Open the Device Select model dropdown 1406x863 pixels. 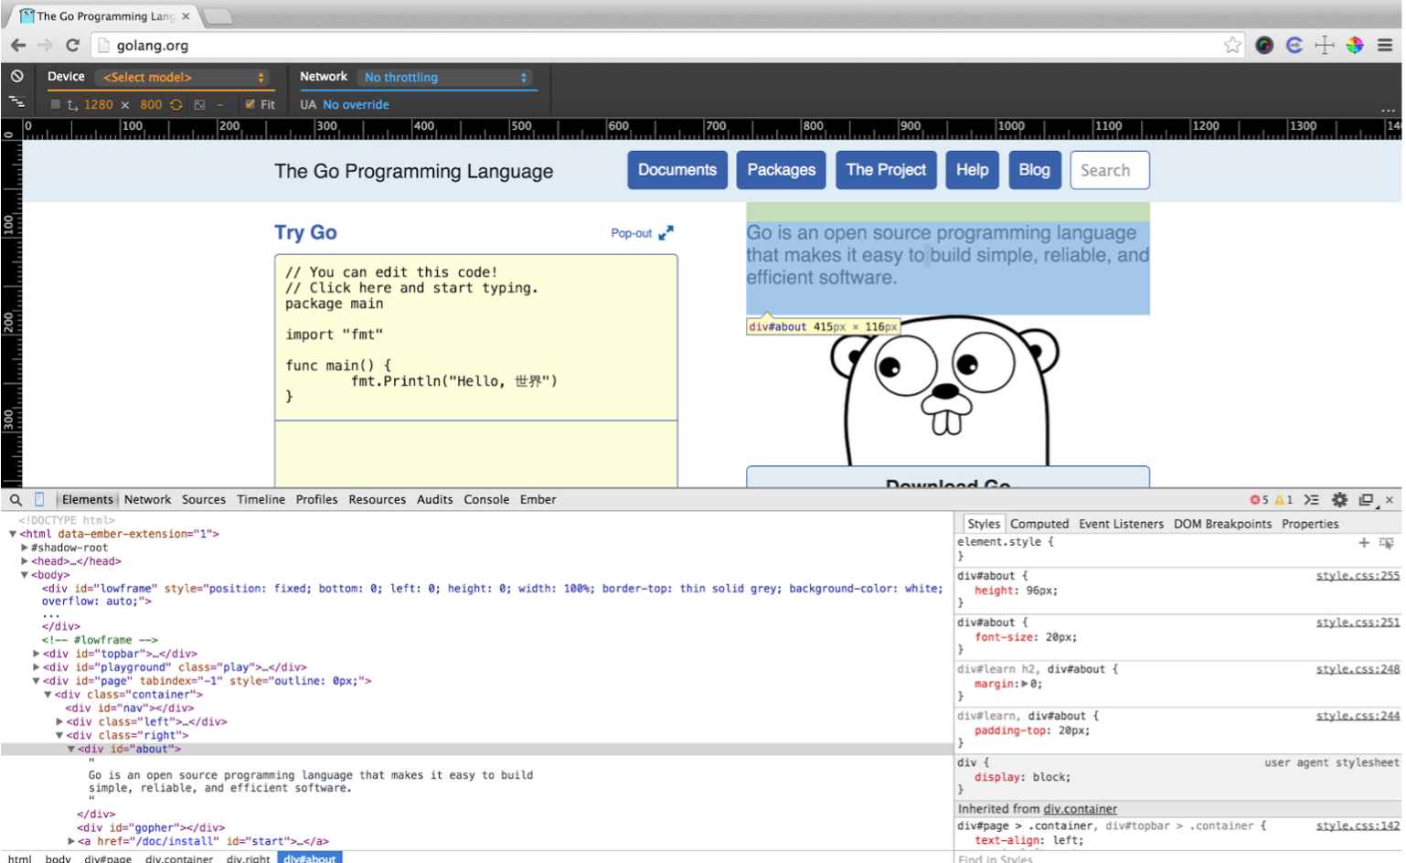coord(183,78)
